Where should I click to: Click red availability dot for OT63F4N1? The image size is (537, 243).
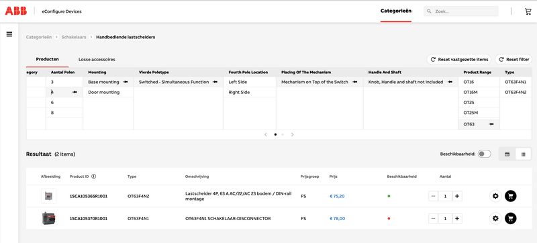[x=389, y=218]
